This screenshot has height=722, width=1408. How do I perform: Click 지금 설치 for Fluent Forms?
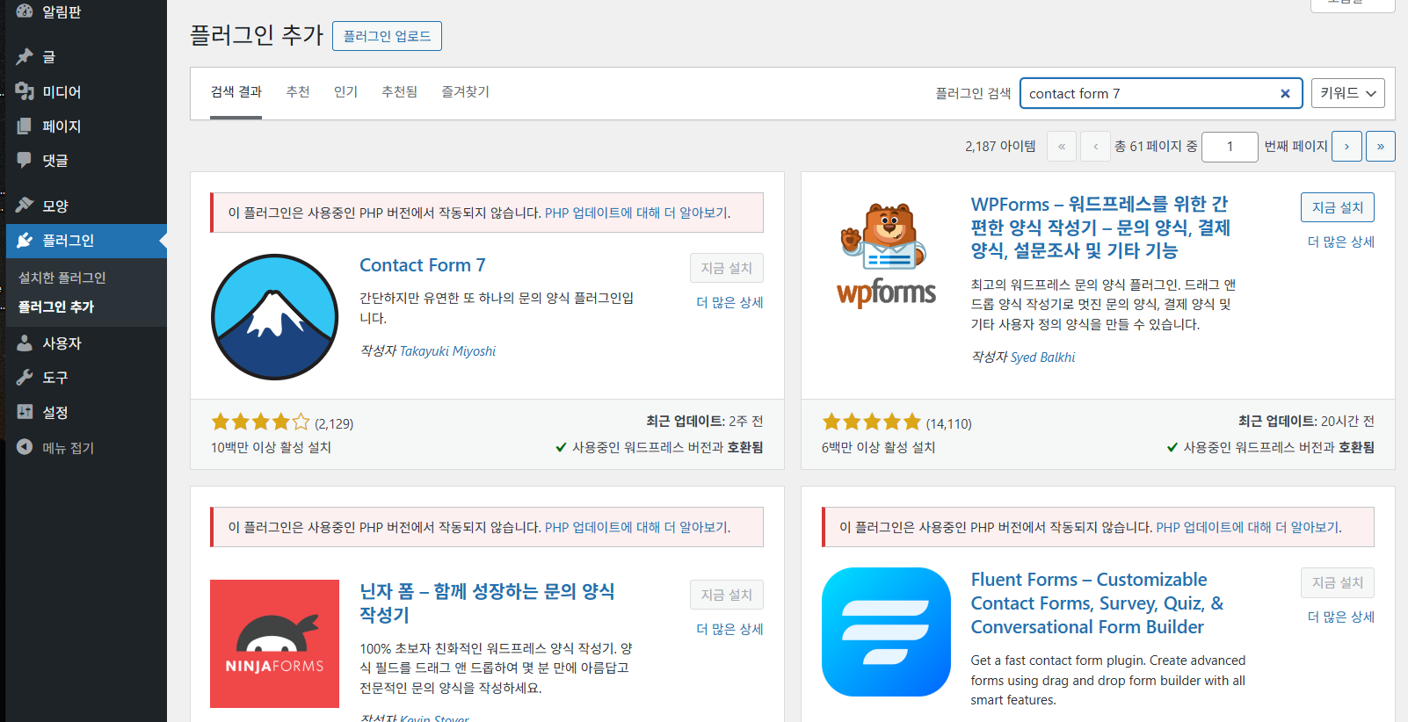coord(1337,582)
